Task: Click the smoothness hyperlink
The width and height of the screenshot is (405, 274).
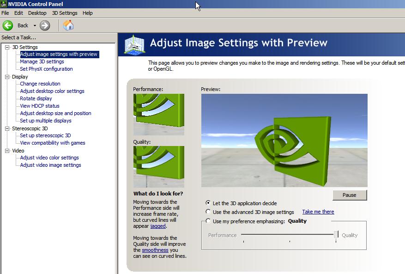Action: pyautogui.click(x=155, y=250)
